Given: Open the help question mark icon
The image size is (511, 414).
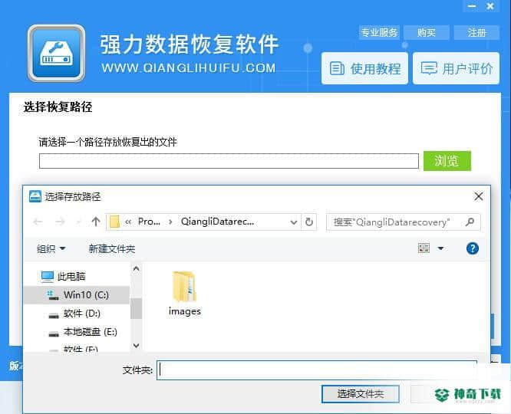Looking at the screenshot, I should pyautogui.click(x=472, y=248).
